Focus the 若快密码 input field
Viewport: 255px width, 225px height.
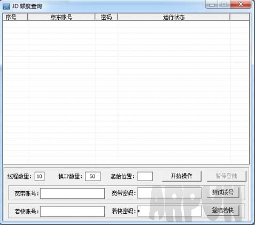click(x=169, y=211)
